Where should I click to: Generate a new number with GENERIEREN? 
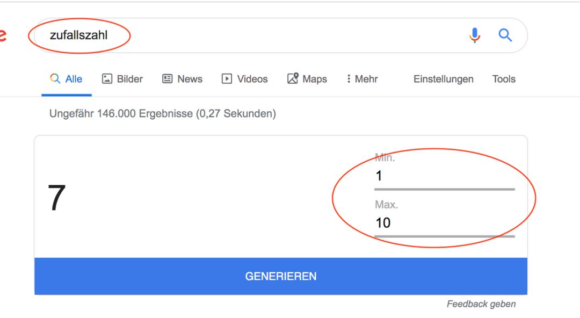(281, 276)
